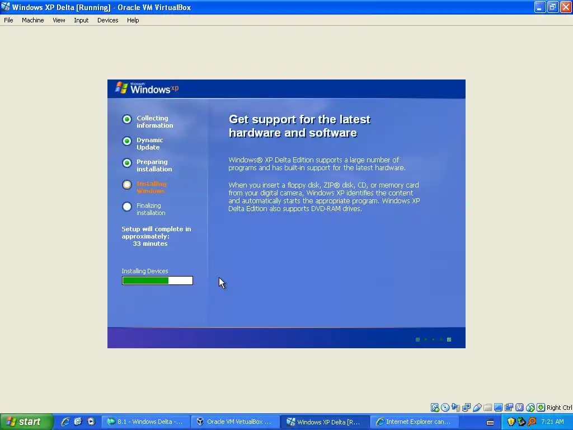Click the Installing Devices label
573x430 pixels.
click(x=145, y=271)
